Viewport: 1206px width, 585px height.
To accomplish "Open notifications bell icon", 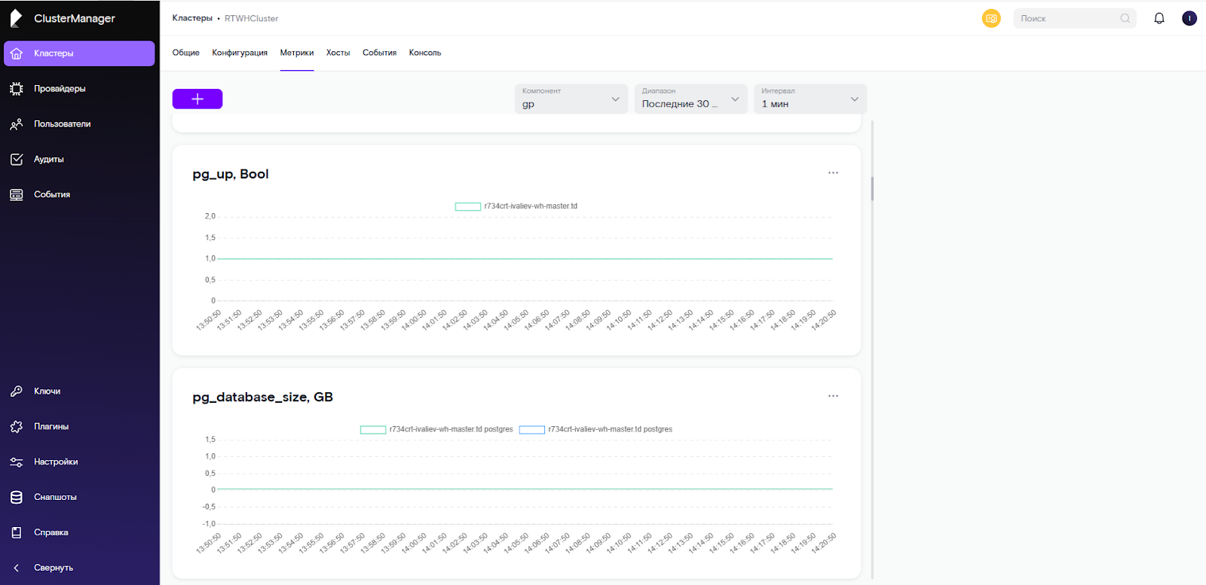I will point(1159,18).
